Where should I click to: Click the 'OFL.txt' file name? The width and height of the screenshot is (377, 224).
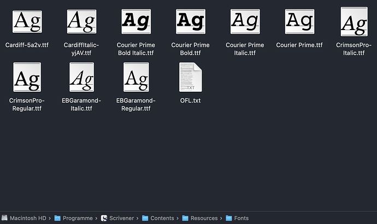(x=191, y=101)
